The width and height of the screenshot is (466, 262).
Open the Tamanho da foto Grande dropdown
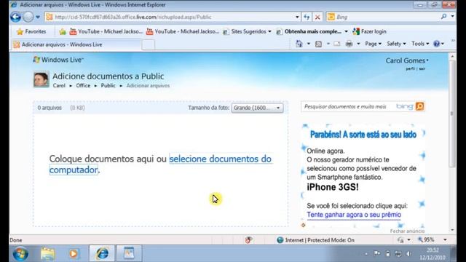pos(257,108)
